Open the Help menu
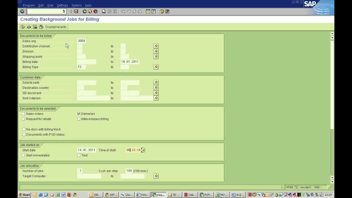The height and width of the screenshot is (198, 352). pos(88,5)
